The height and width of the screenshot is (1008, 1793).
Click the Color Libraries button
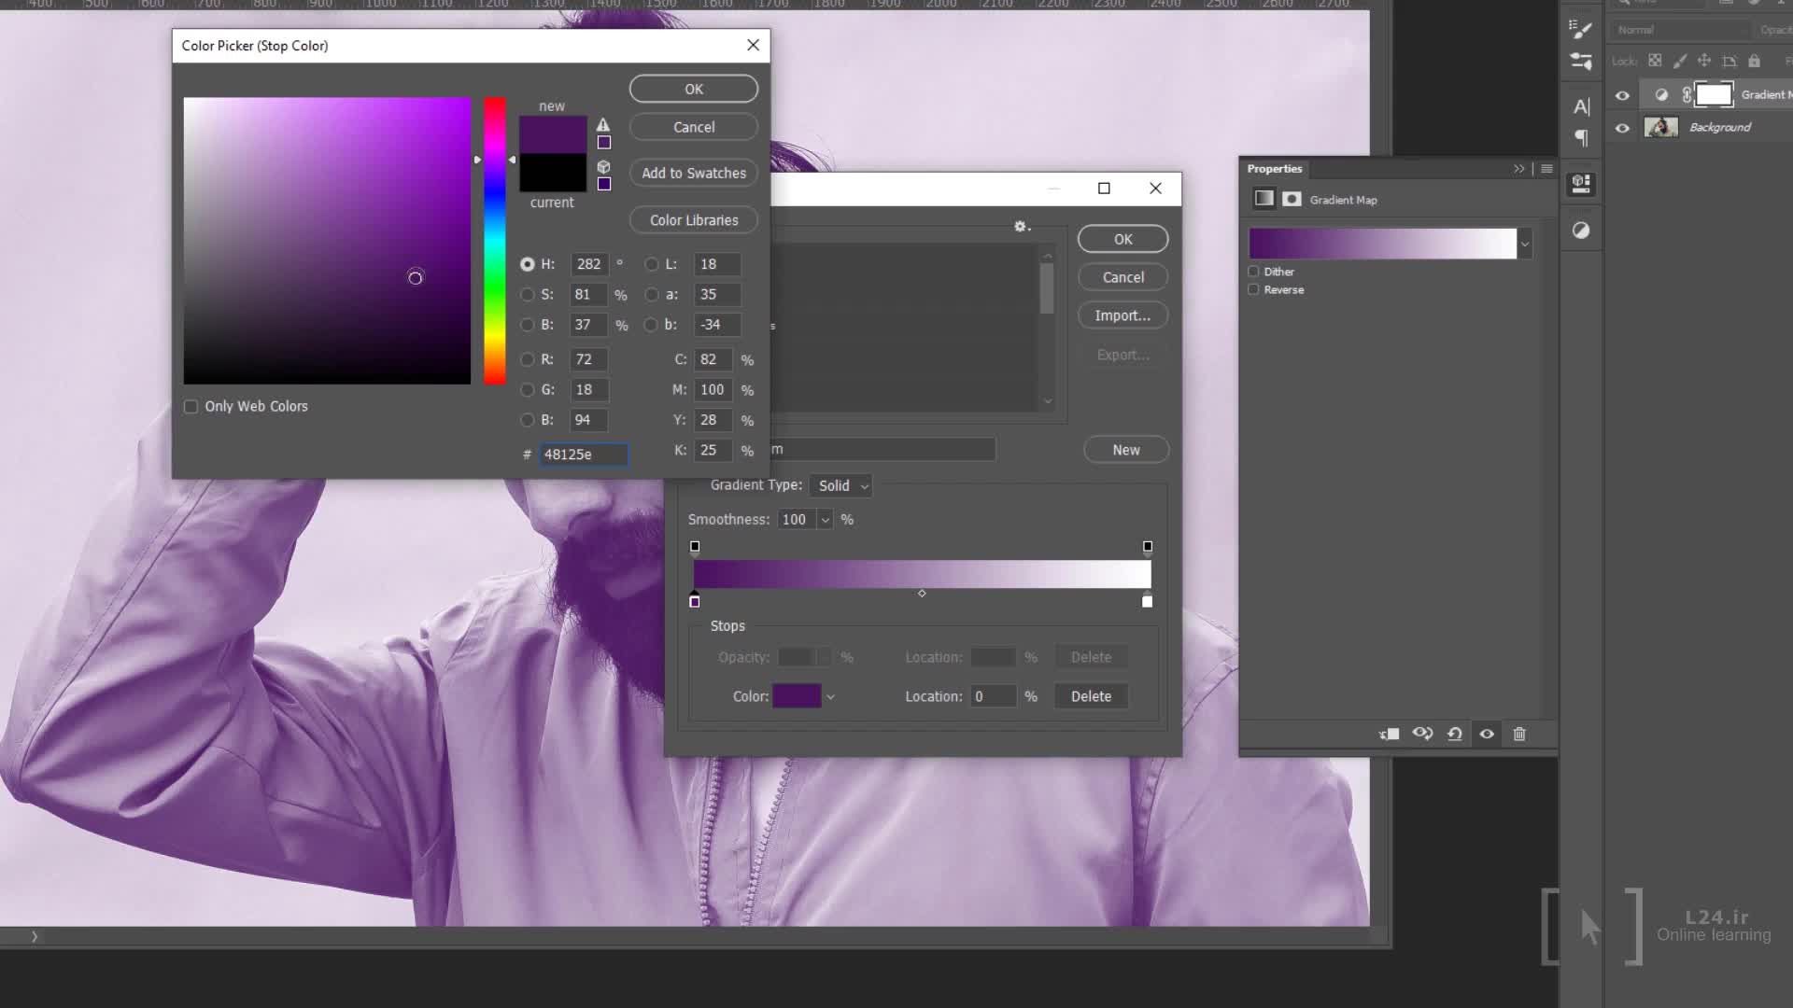tap(693, 220)
